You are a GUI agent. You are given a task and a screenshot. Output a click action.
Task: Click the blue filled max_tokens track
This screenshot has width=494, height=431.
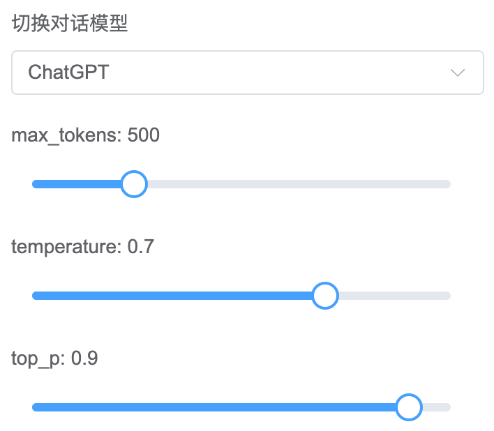77,184
